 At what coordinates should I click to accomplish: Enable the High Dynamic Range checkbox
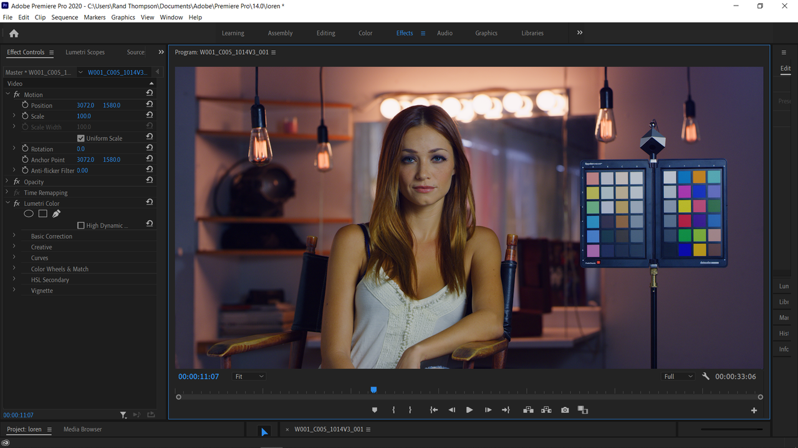coord(80,225)
